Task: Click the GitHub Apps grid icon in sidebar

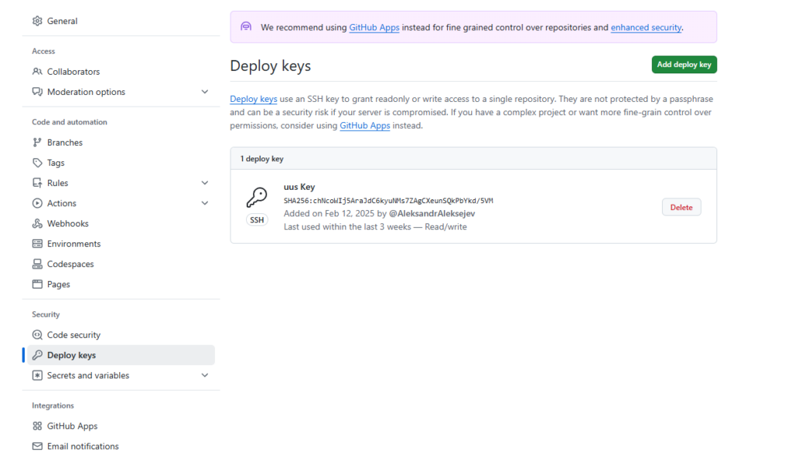Action: [37, 426]
